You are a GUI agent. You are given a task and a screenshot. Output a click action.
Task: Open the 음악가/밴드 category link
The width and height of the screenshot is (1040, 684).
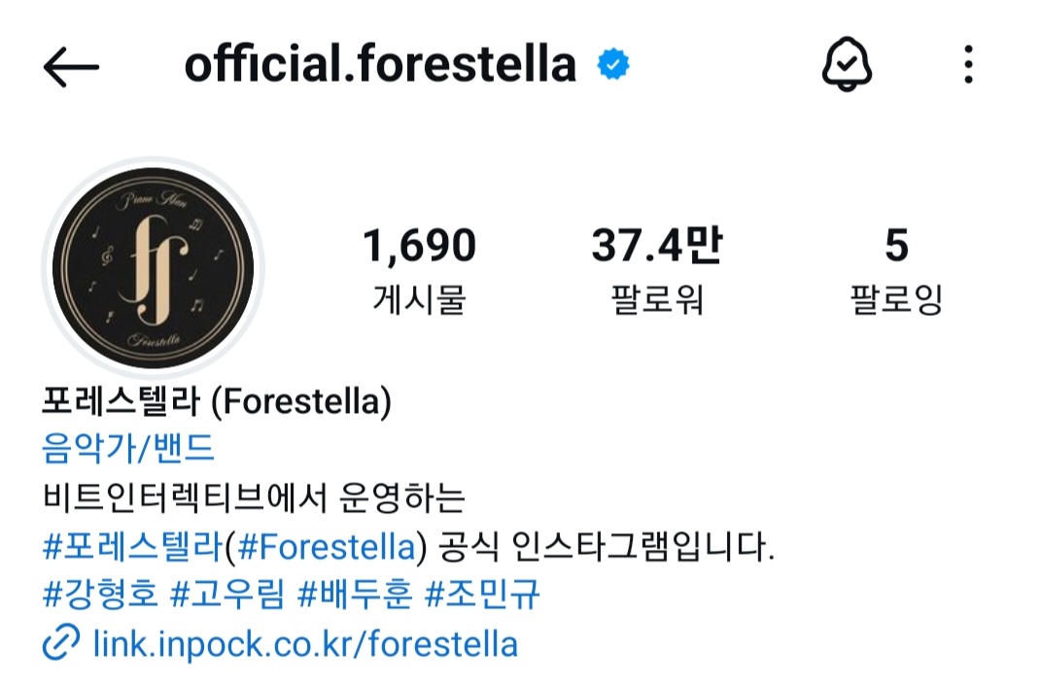click(128, 448)
